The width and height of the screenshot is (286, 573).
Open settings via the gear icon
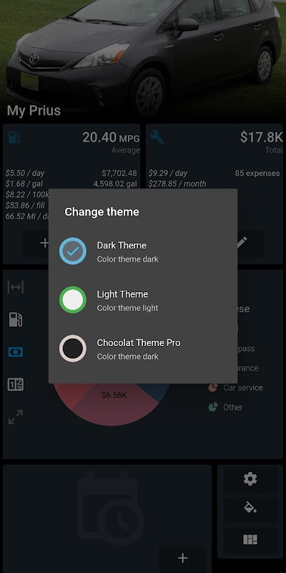pos(250,478)
